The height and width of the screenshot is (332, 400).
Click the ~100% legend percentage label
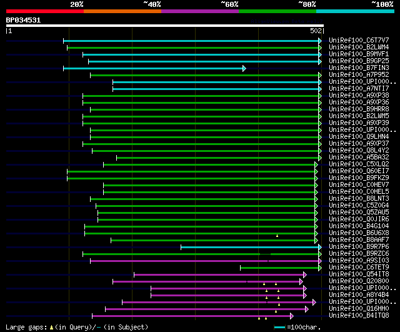(x=382, y=4)
